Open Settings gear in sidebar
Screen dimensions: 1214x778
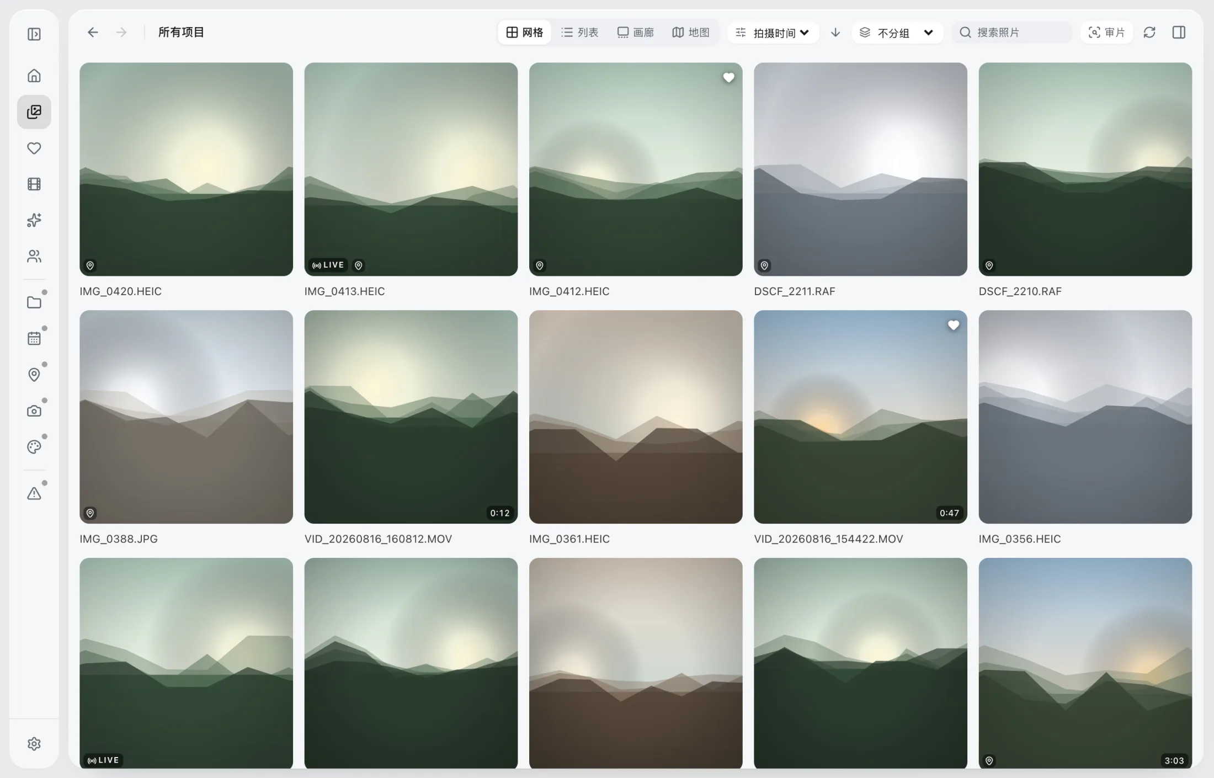tap(34, 744)
